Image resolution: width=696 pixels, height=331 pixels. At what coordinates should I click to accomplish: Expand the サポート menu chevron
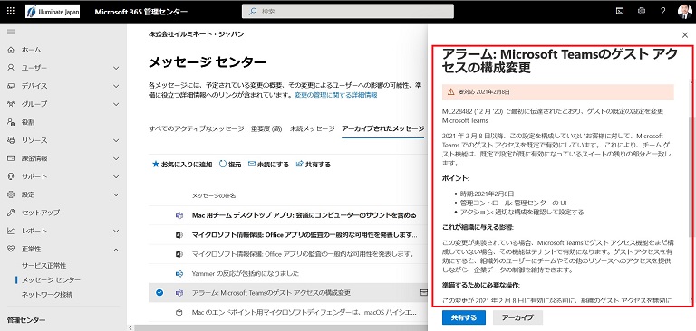(x=116, y=176)
